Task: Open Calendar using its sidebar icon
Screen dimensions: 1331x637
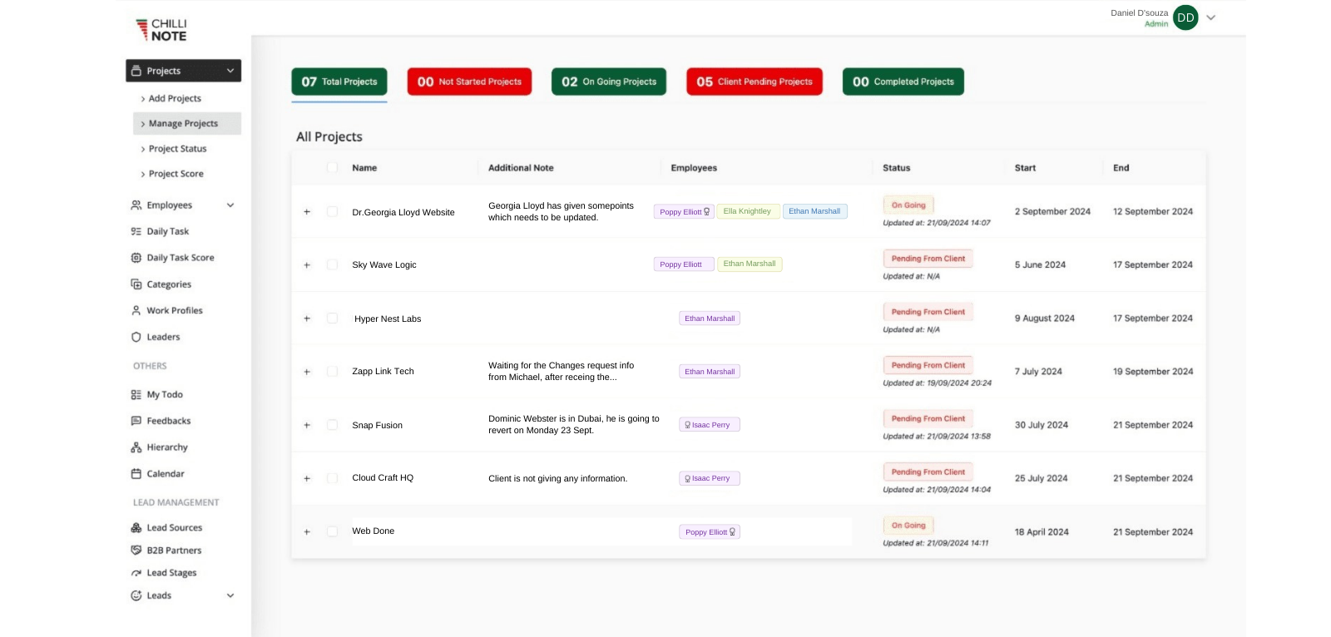Action: coord(136,474)
